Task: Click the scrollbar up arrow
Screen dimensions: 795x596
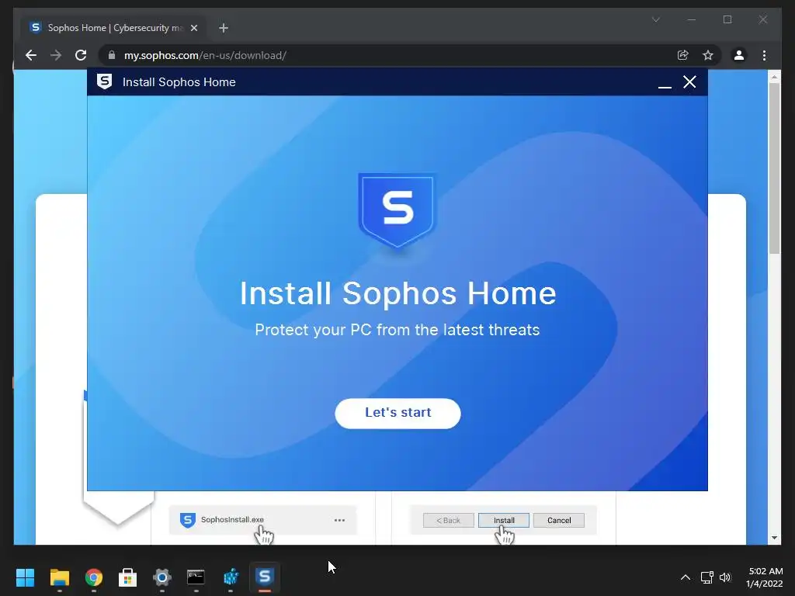Action: point(774,77)
